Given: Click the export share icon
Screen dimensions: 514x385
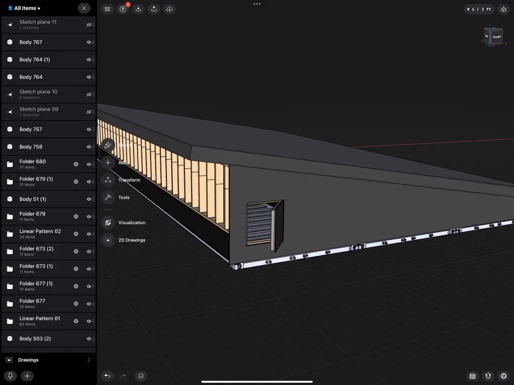Looking at the screenshot, I should pyautogui.click(x=154, y=9).
